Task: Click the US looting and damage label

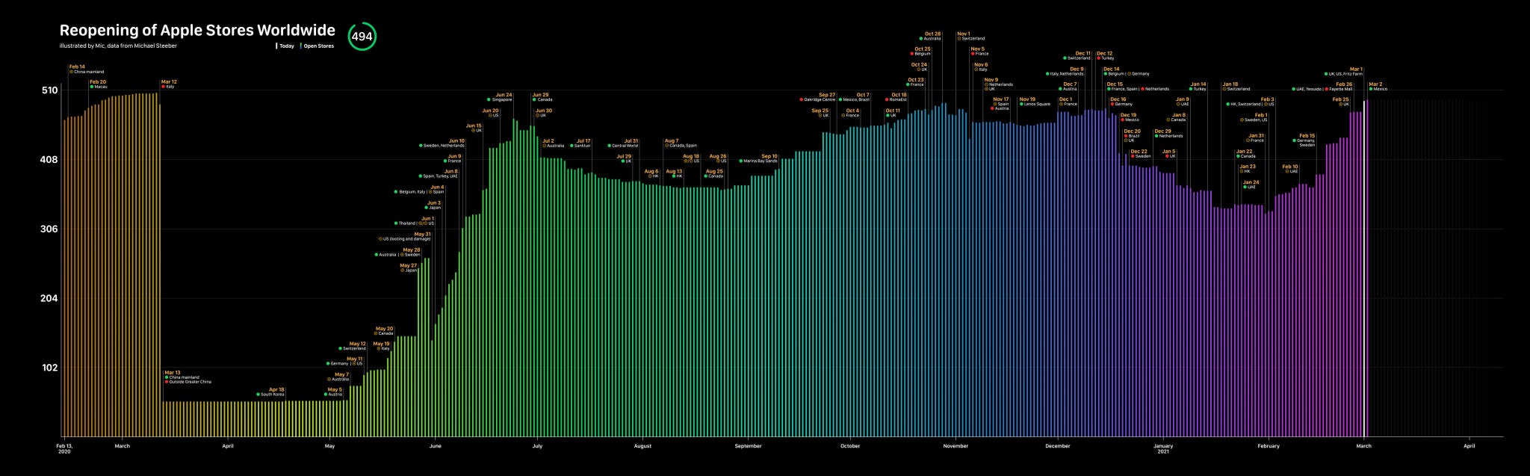Action: [x=407, y=239]
